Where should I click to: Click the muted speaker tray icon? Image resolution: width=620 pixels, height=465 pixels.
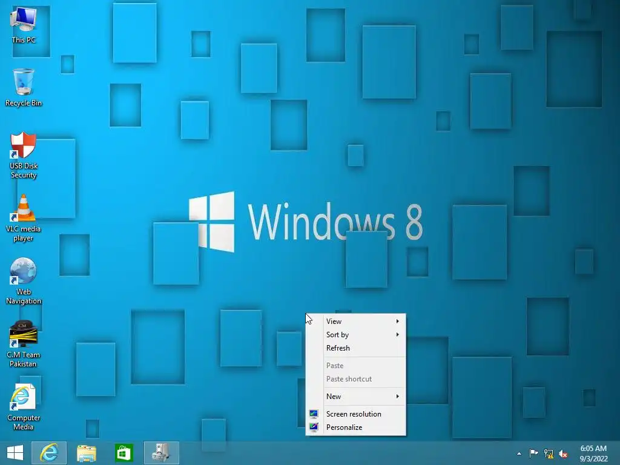563,453
